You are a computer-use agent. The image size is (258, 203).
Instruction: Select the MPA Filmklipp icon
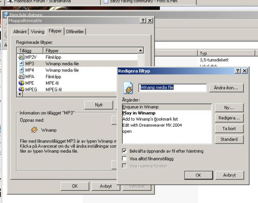pyautogui.click(x=21, y=77)
